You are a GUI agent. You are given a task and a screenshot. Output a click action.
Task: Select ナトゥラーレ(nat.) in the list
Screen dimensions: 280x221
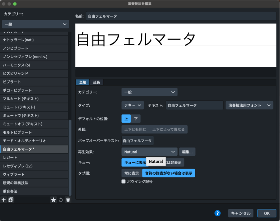click(x=34, y=40)
